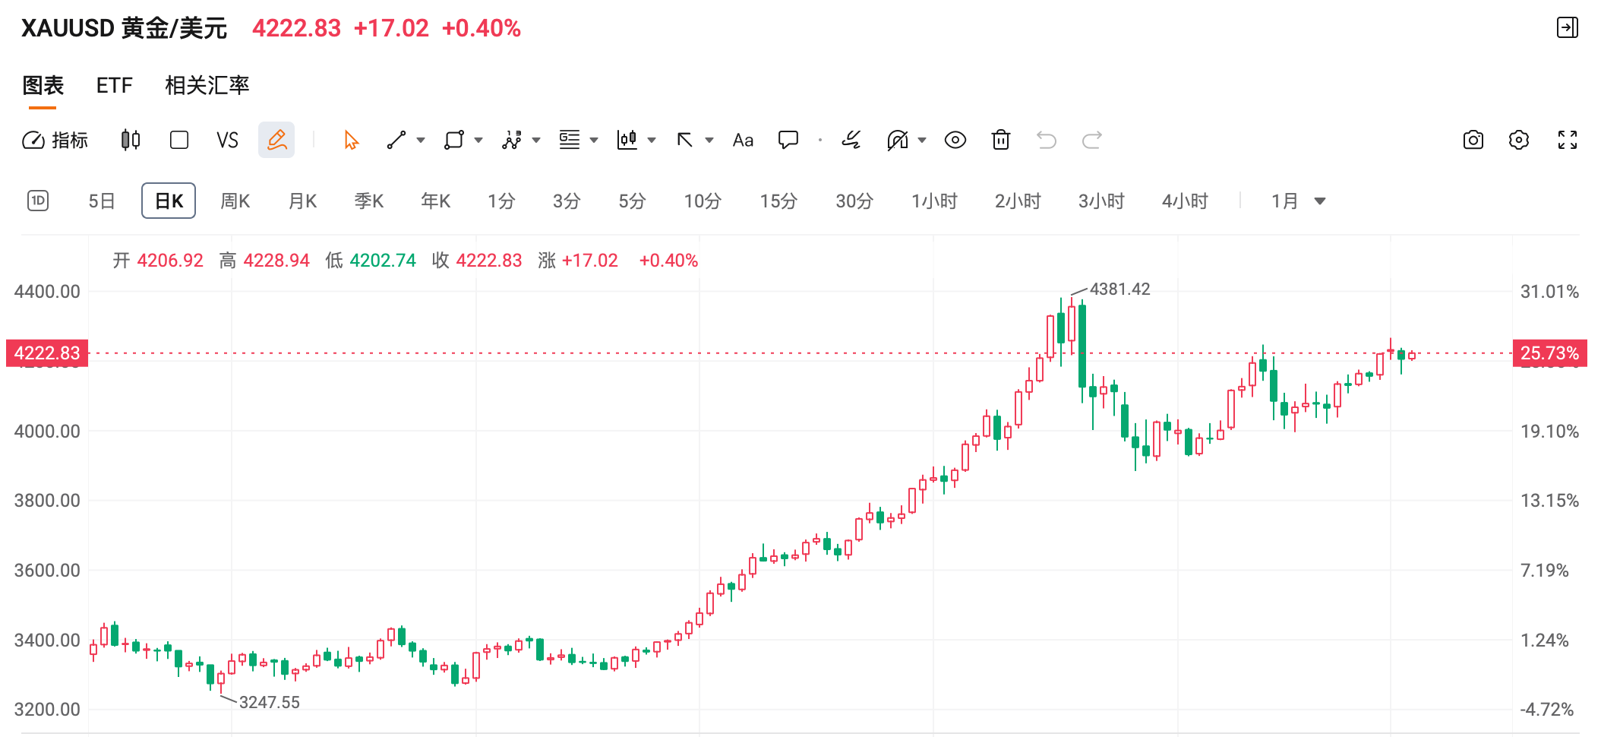
Task: Toggle drawings visibility with eye icon
Action: 955,140
